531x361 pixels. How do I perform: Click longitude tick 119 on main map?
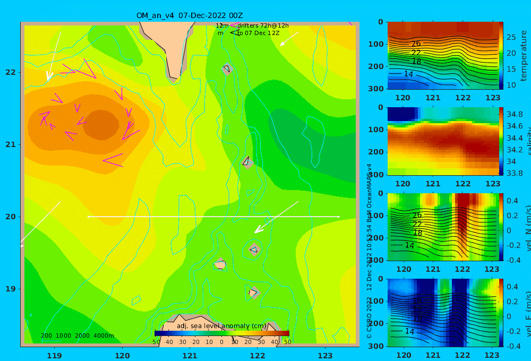pyautogui.click(x=55, y=356)
